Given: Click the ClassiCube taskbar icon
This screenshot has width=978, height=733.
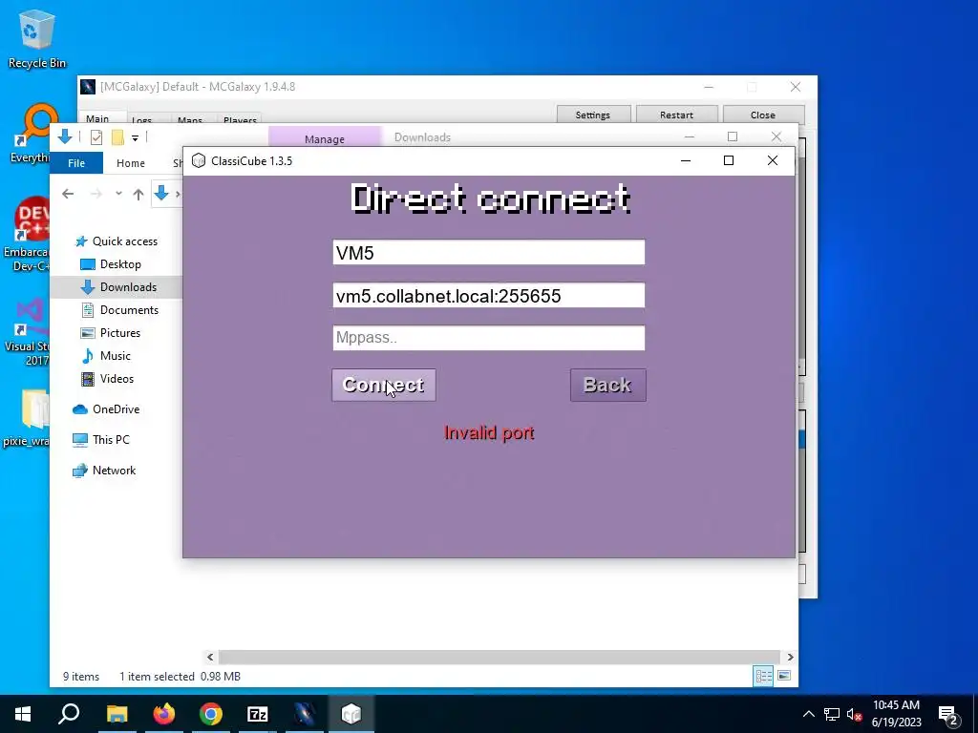Looking at the screenshot, I should 351,714.
